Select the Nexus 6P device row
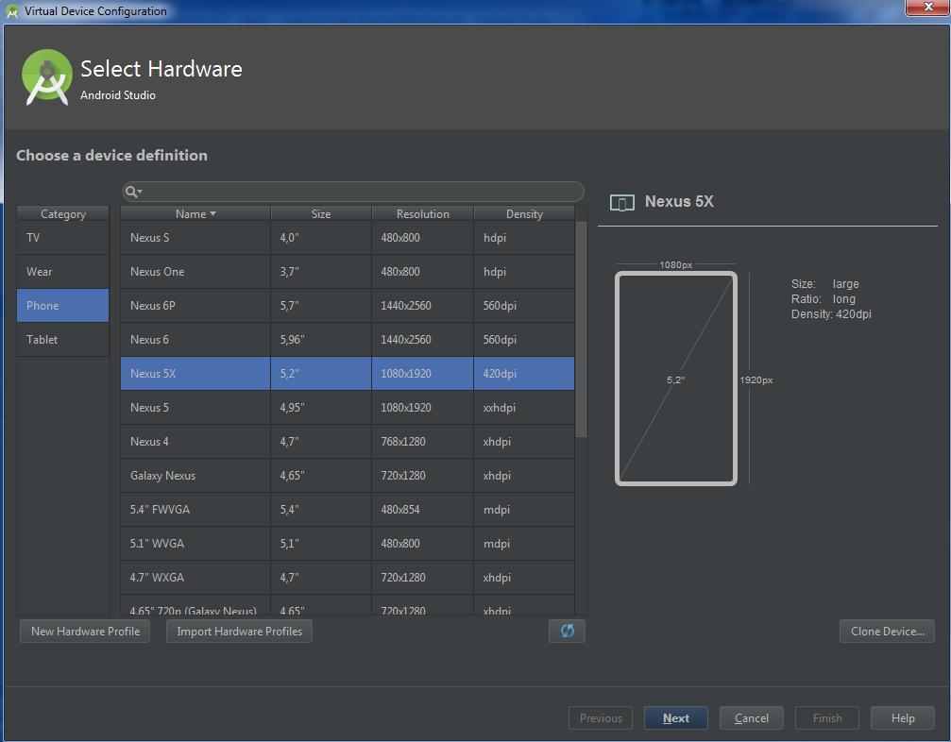Image resolution: width=951 pixels, height=742 pixels. (x=348, y=306)
